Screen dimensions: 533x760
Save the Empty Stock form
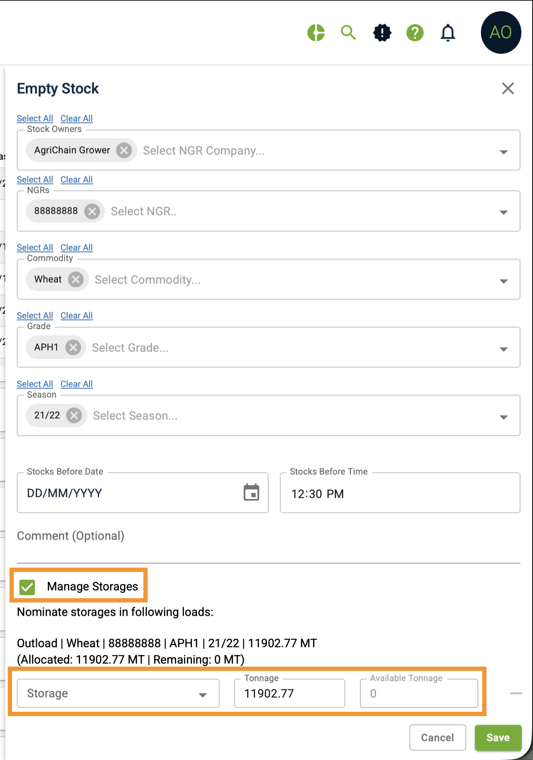498,738
